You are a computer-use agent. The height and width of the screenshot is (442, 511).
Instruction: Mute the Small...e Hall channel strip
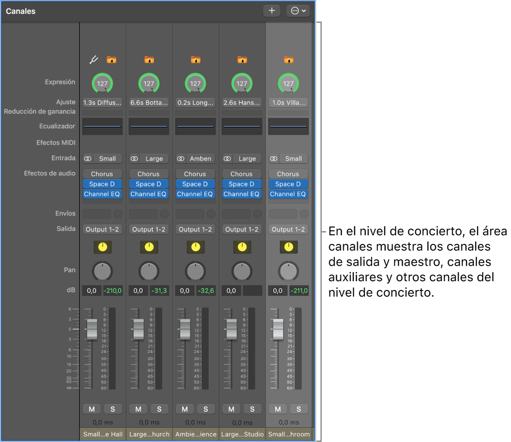tap(92, 409)
